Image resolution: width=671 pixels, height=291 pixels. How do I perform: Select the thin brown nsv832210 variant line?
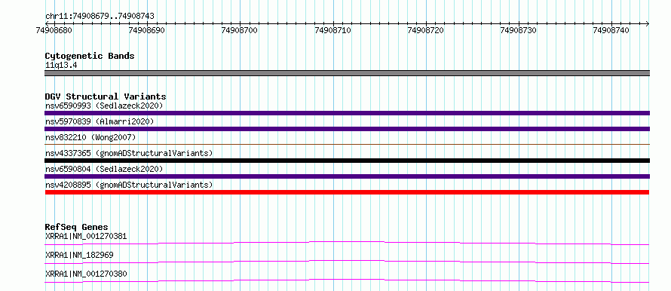coord(347,145)
